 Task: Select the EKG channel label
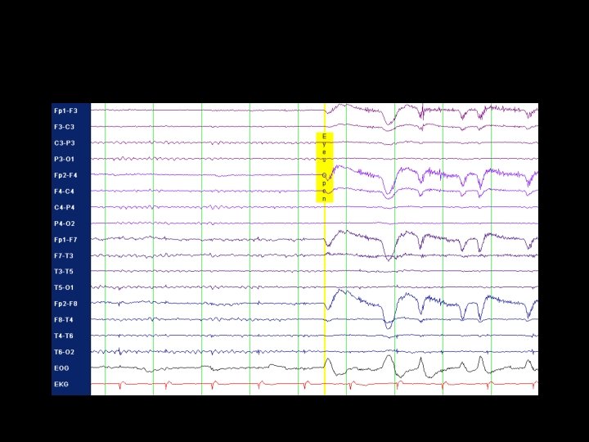pyautogui.click(x=61, y=384)
